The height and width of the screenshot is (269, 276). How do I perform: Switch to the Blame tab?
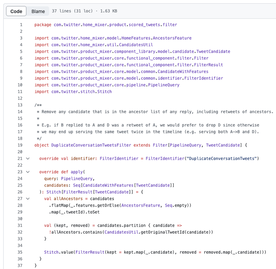click(x=38, y=11)
